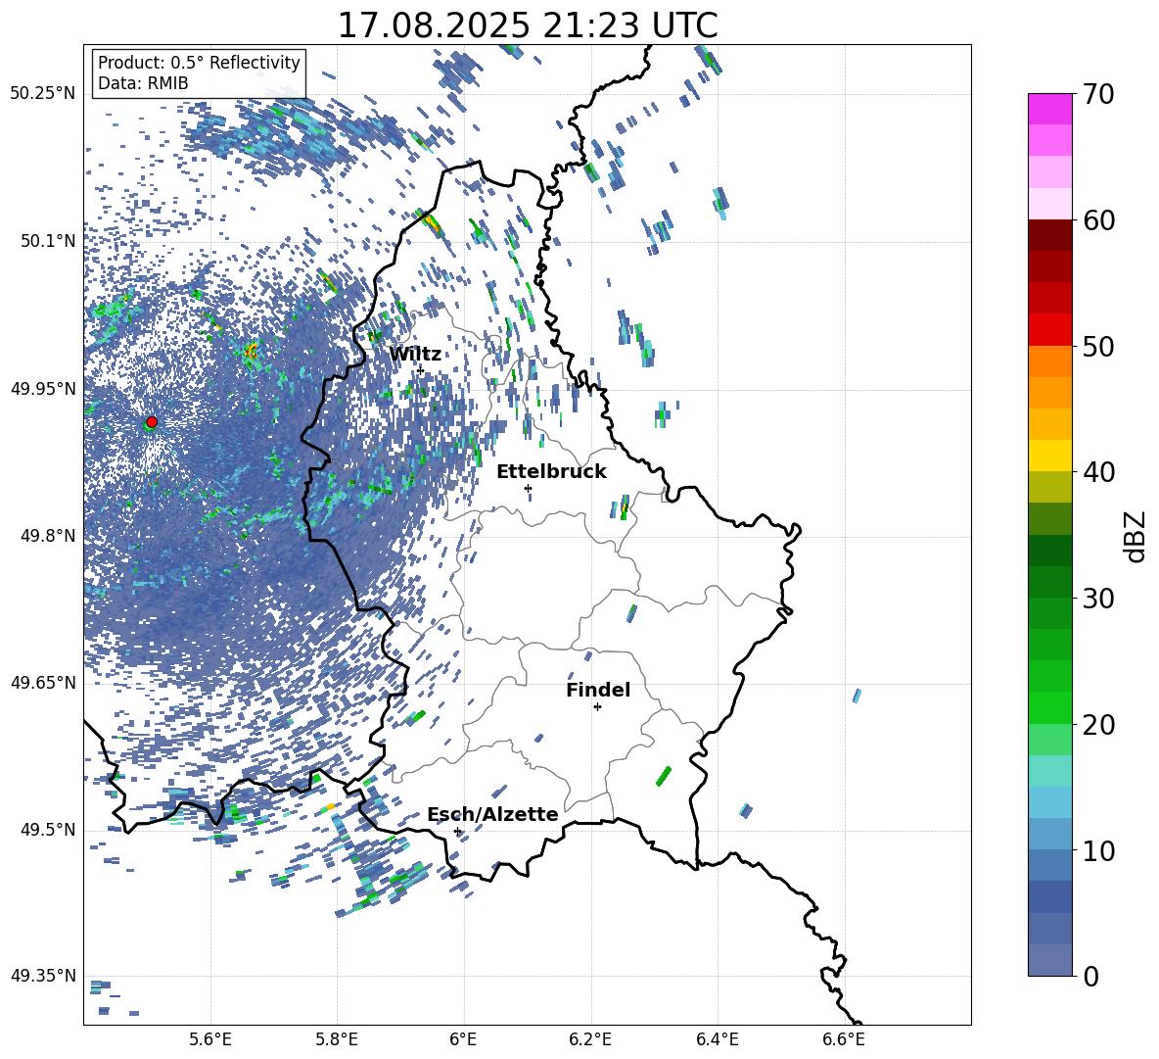The height and width of the screenshot is (1059, 1159).
Task: Click the colorbar tick value 60
Action: point(1097,220)
